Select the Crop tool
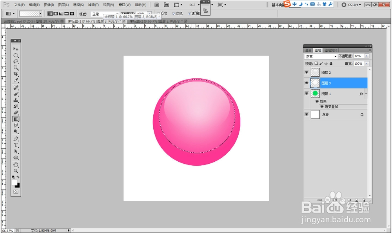Image resolution: width=392 pixels, height=233 pixels. [x=16, y=74]
